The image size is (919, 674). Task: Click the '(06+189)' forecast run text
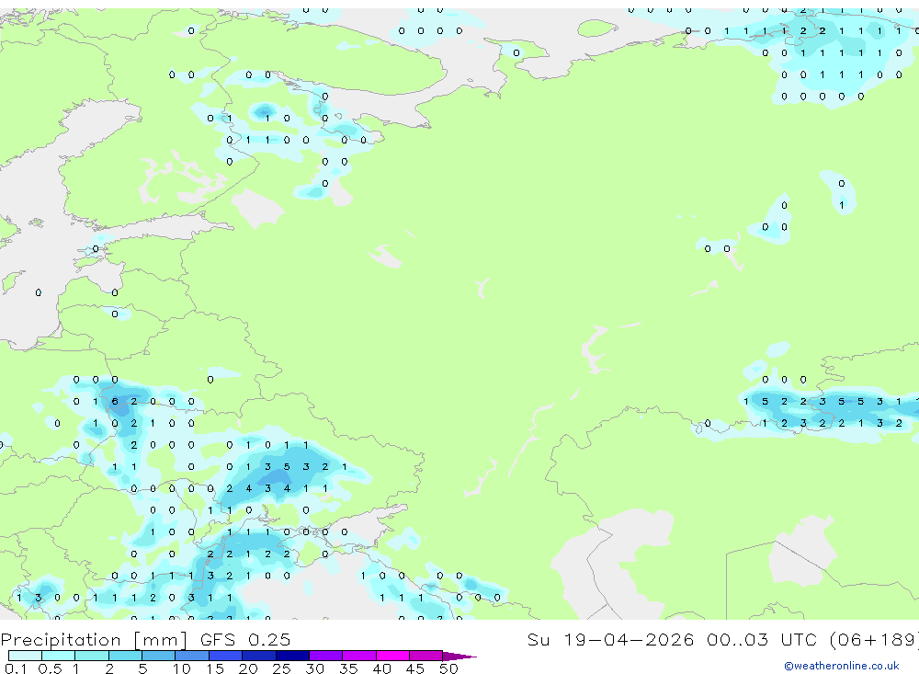click(875, 639)
